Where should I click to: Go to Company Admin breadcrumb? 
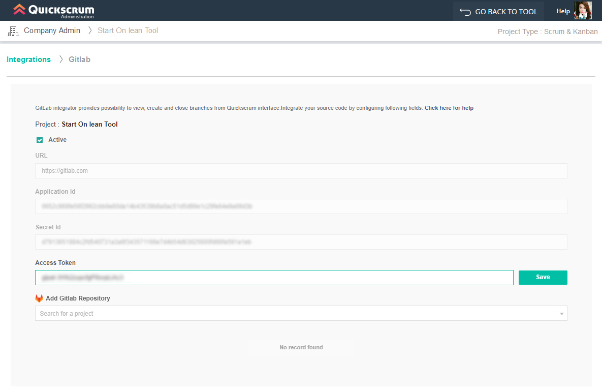pyautogui.click(x=52, y=31)
